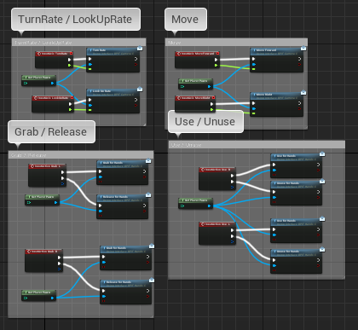Click the envelope message icon on Turn Rate node
The width and height of the screenshot is (358, 330).
point(140,49)
